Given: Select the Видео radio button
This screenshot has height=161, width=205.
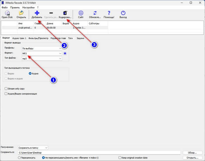Looking at the screenshot, I should (x=6, y=73).
